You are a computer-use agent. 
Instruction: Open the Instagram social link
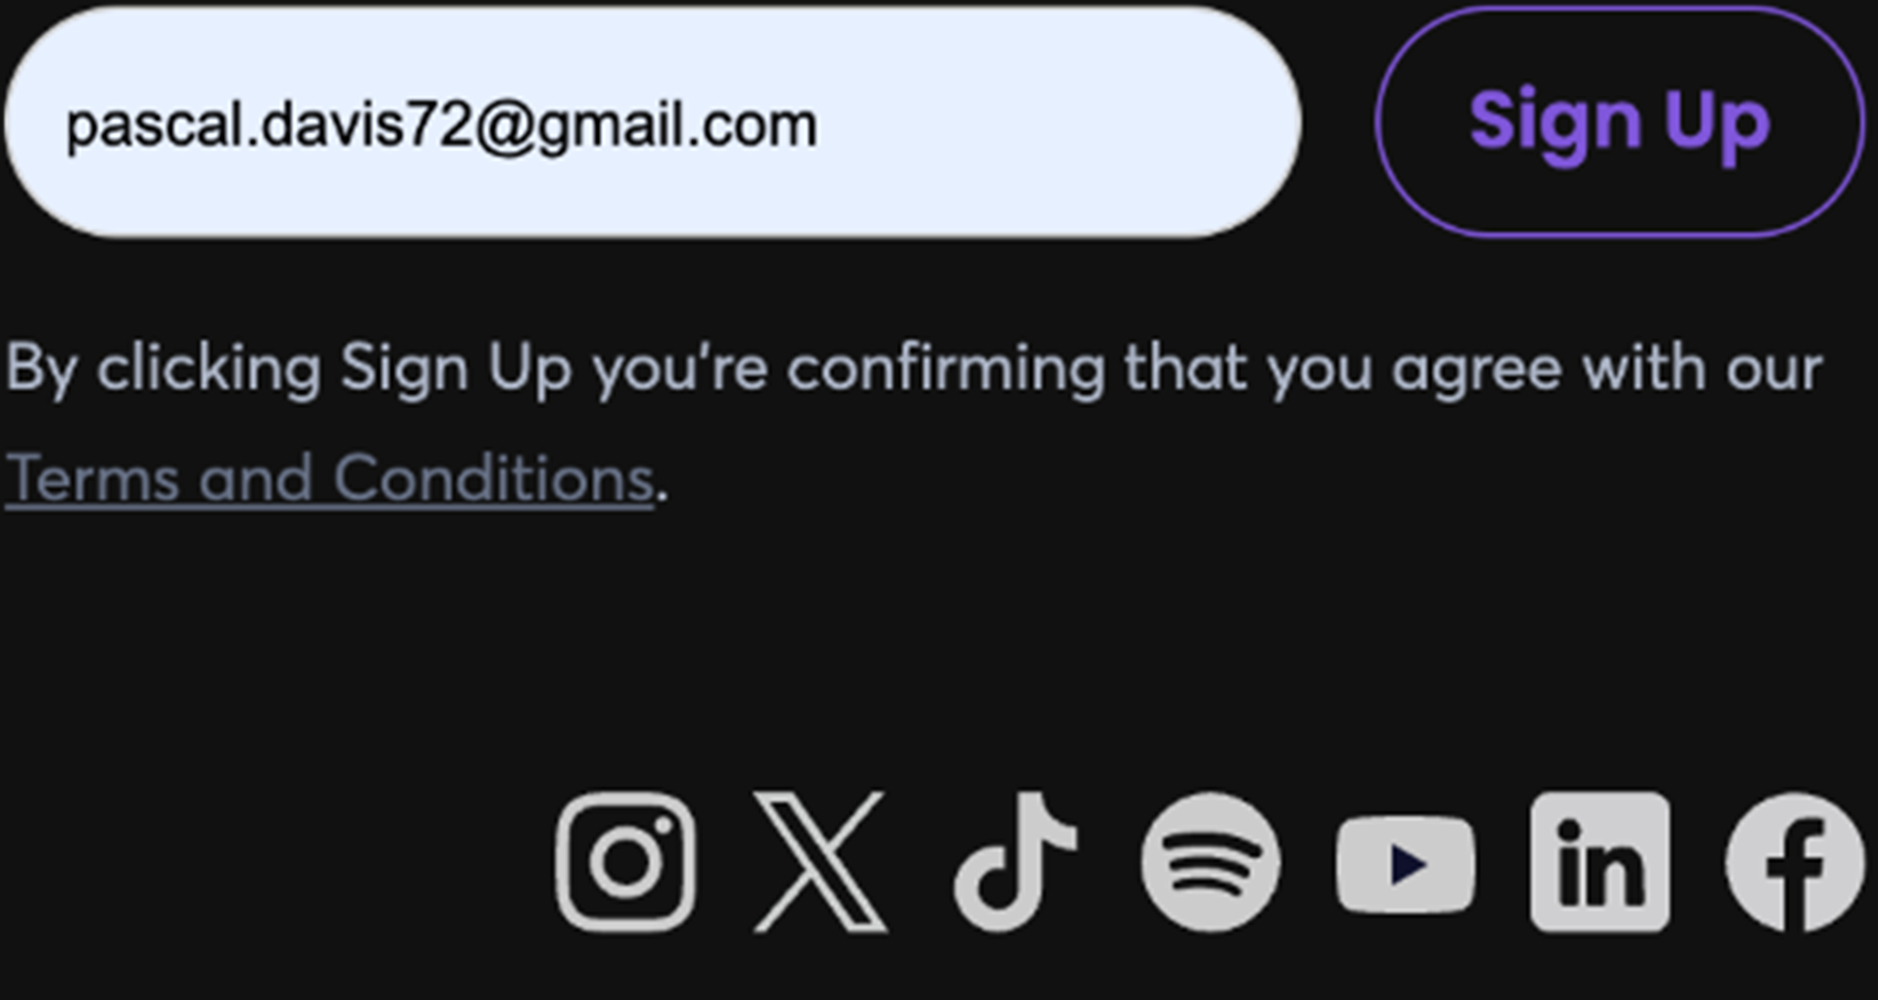625,862
